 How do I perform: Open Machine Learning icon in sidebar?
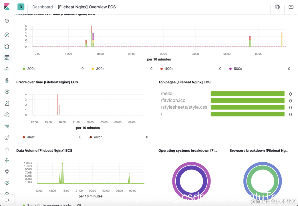click(x=7, y=92)
